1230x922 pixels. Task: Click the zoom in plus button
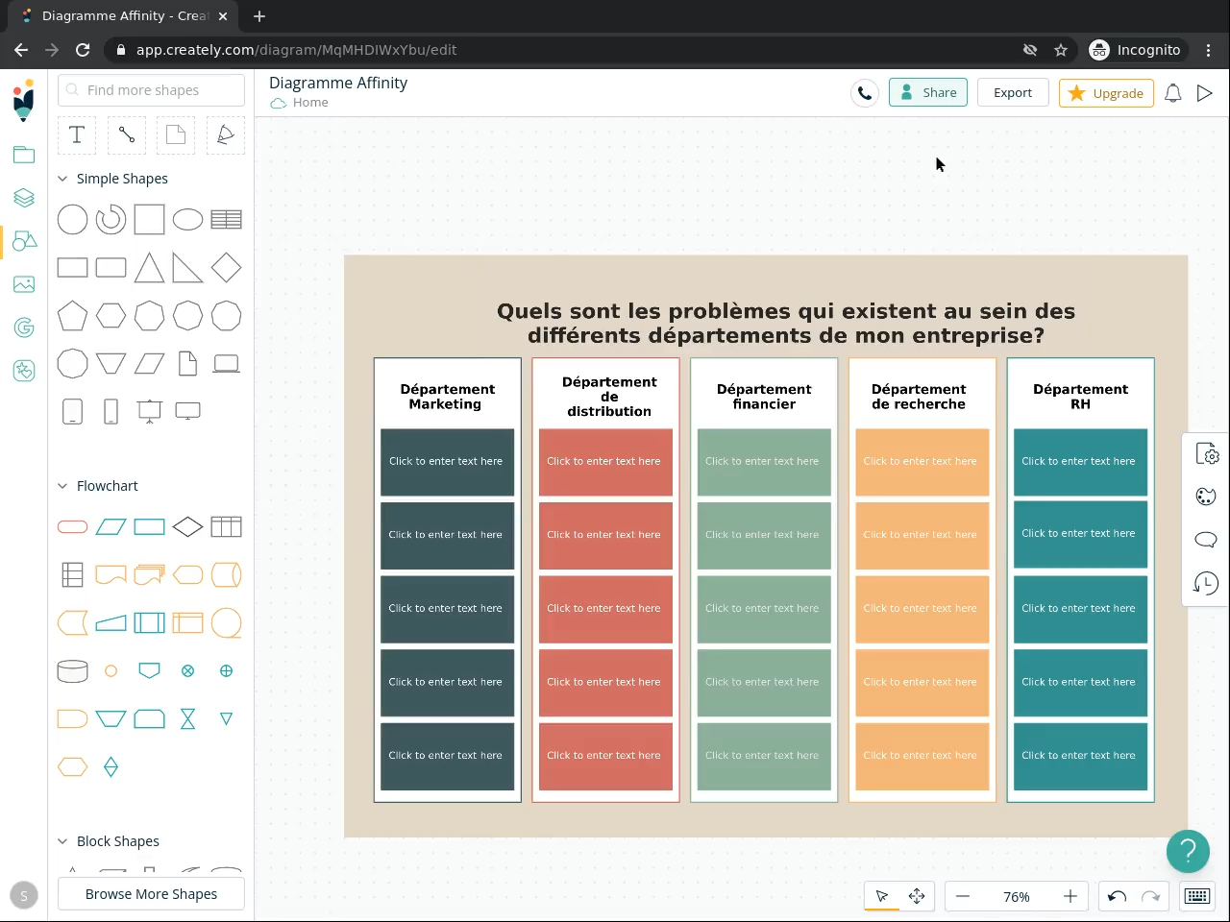click(x=1070, y=896)
